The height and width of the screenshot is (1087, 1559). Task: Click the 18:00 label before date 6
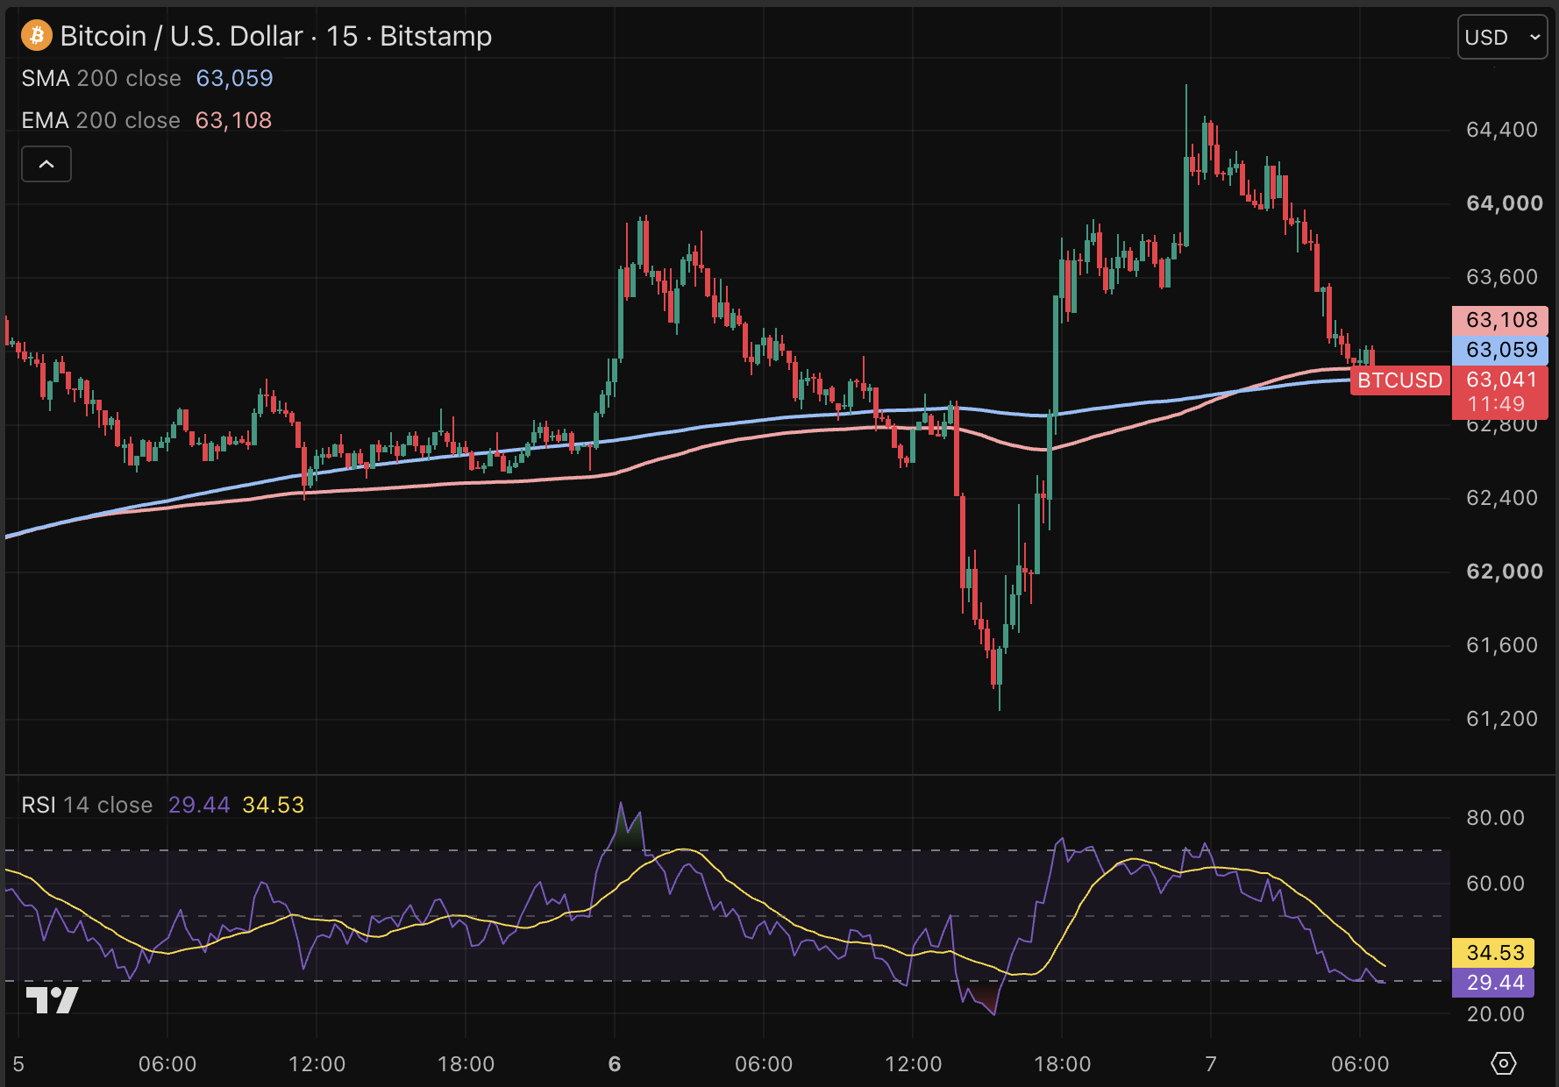tap(466, 1064)
